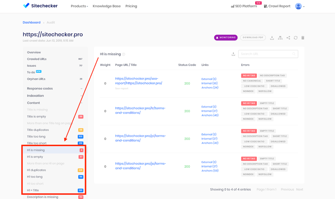Click Anchors (40) link
The width and height of the screenshot is (335, 199).
coord(210,115)
